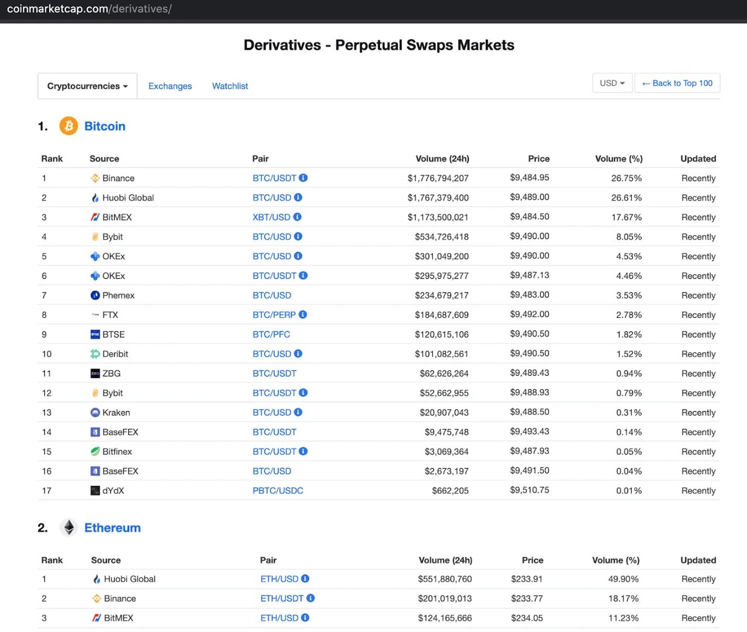The width and height of the screenshot is (747, 632).
Task: Open the BTC/PFC pair link
Action: (x=272, y=334)
